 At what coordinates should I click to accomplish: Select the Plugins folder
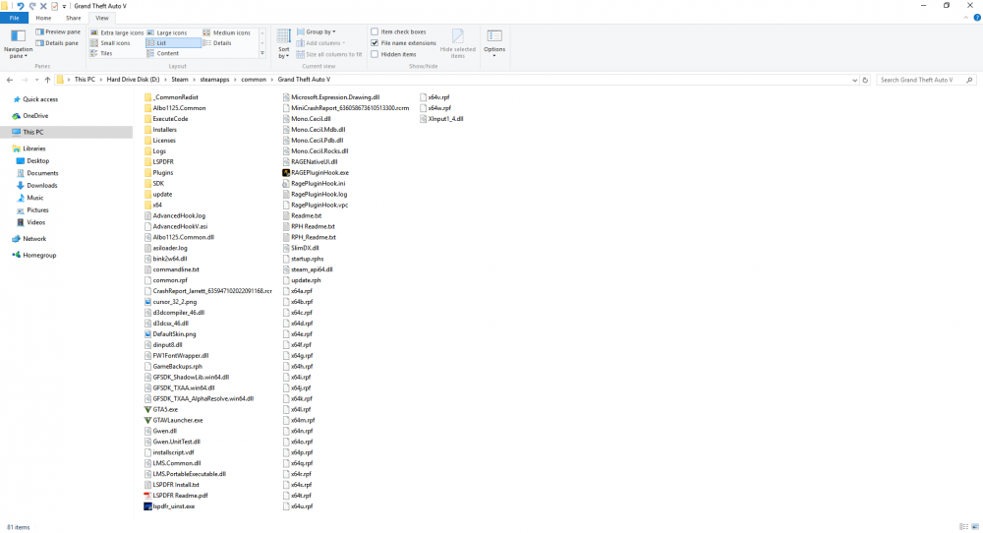pos(158,172)
